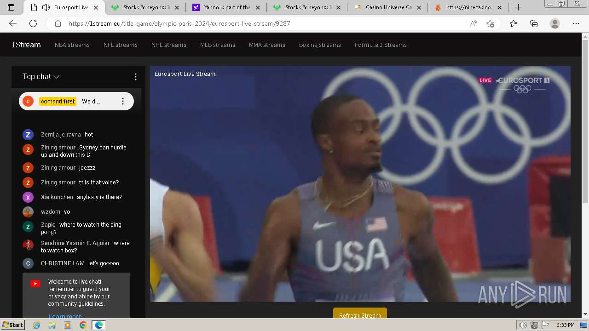Screen dimensions: 589x331
Task: Launch media player from taskbar
Action: (x=68, y=325)
